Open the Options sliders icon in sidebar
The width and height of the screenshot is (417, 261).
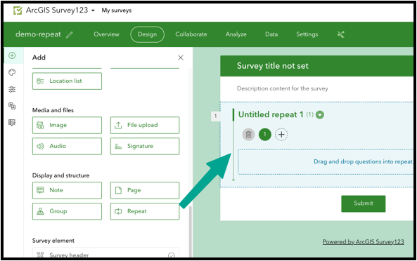12,89
